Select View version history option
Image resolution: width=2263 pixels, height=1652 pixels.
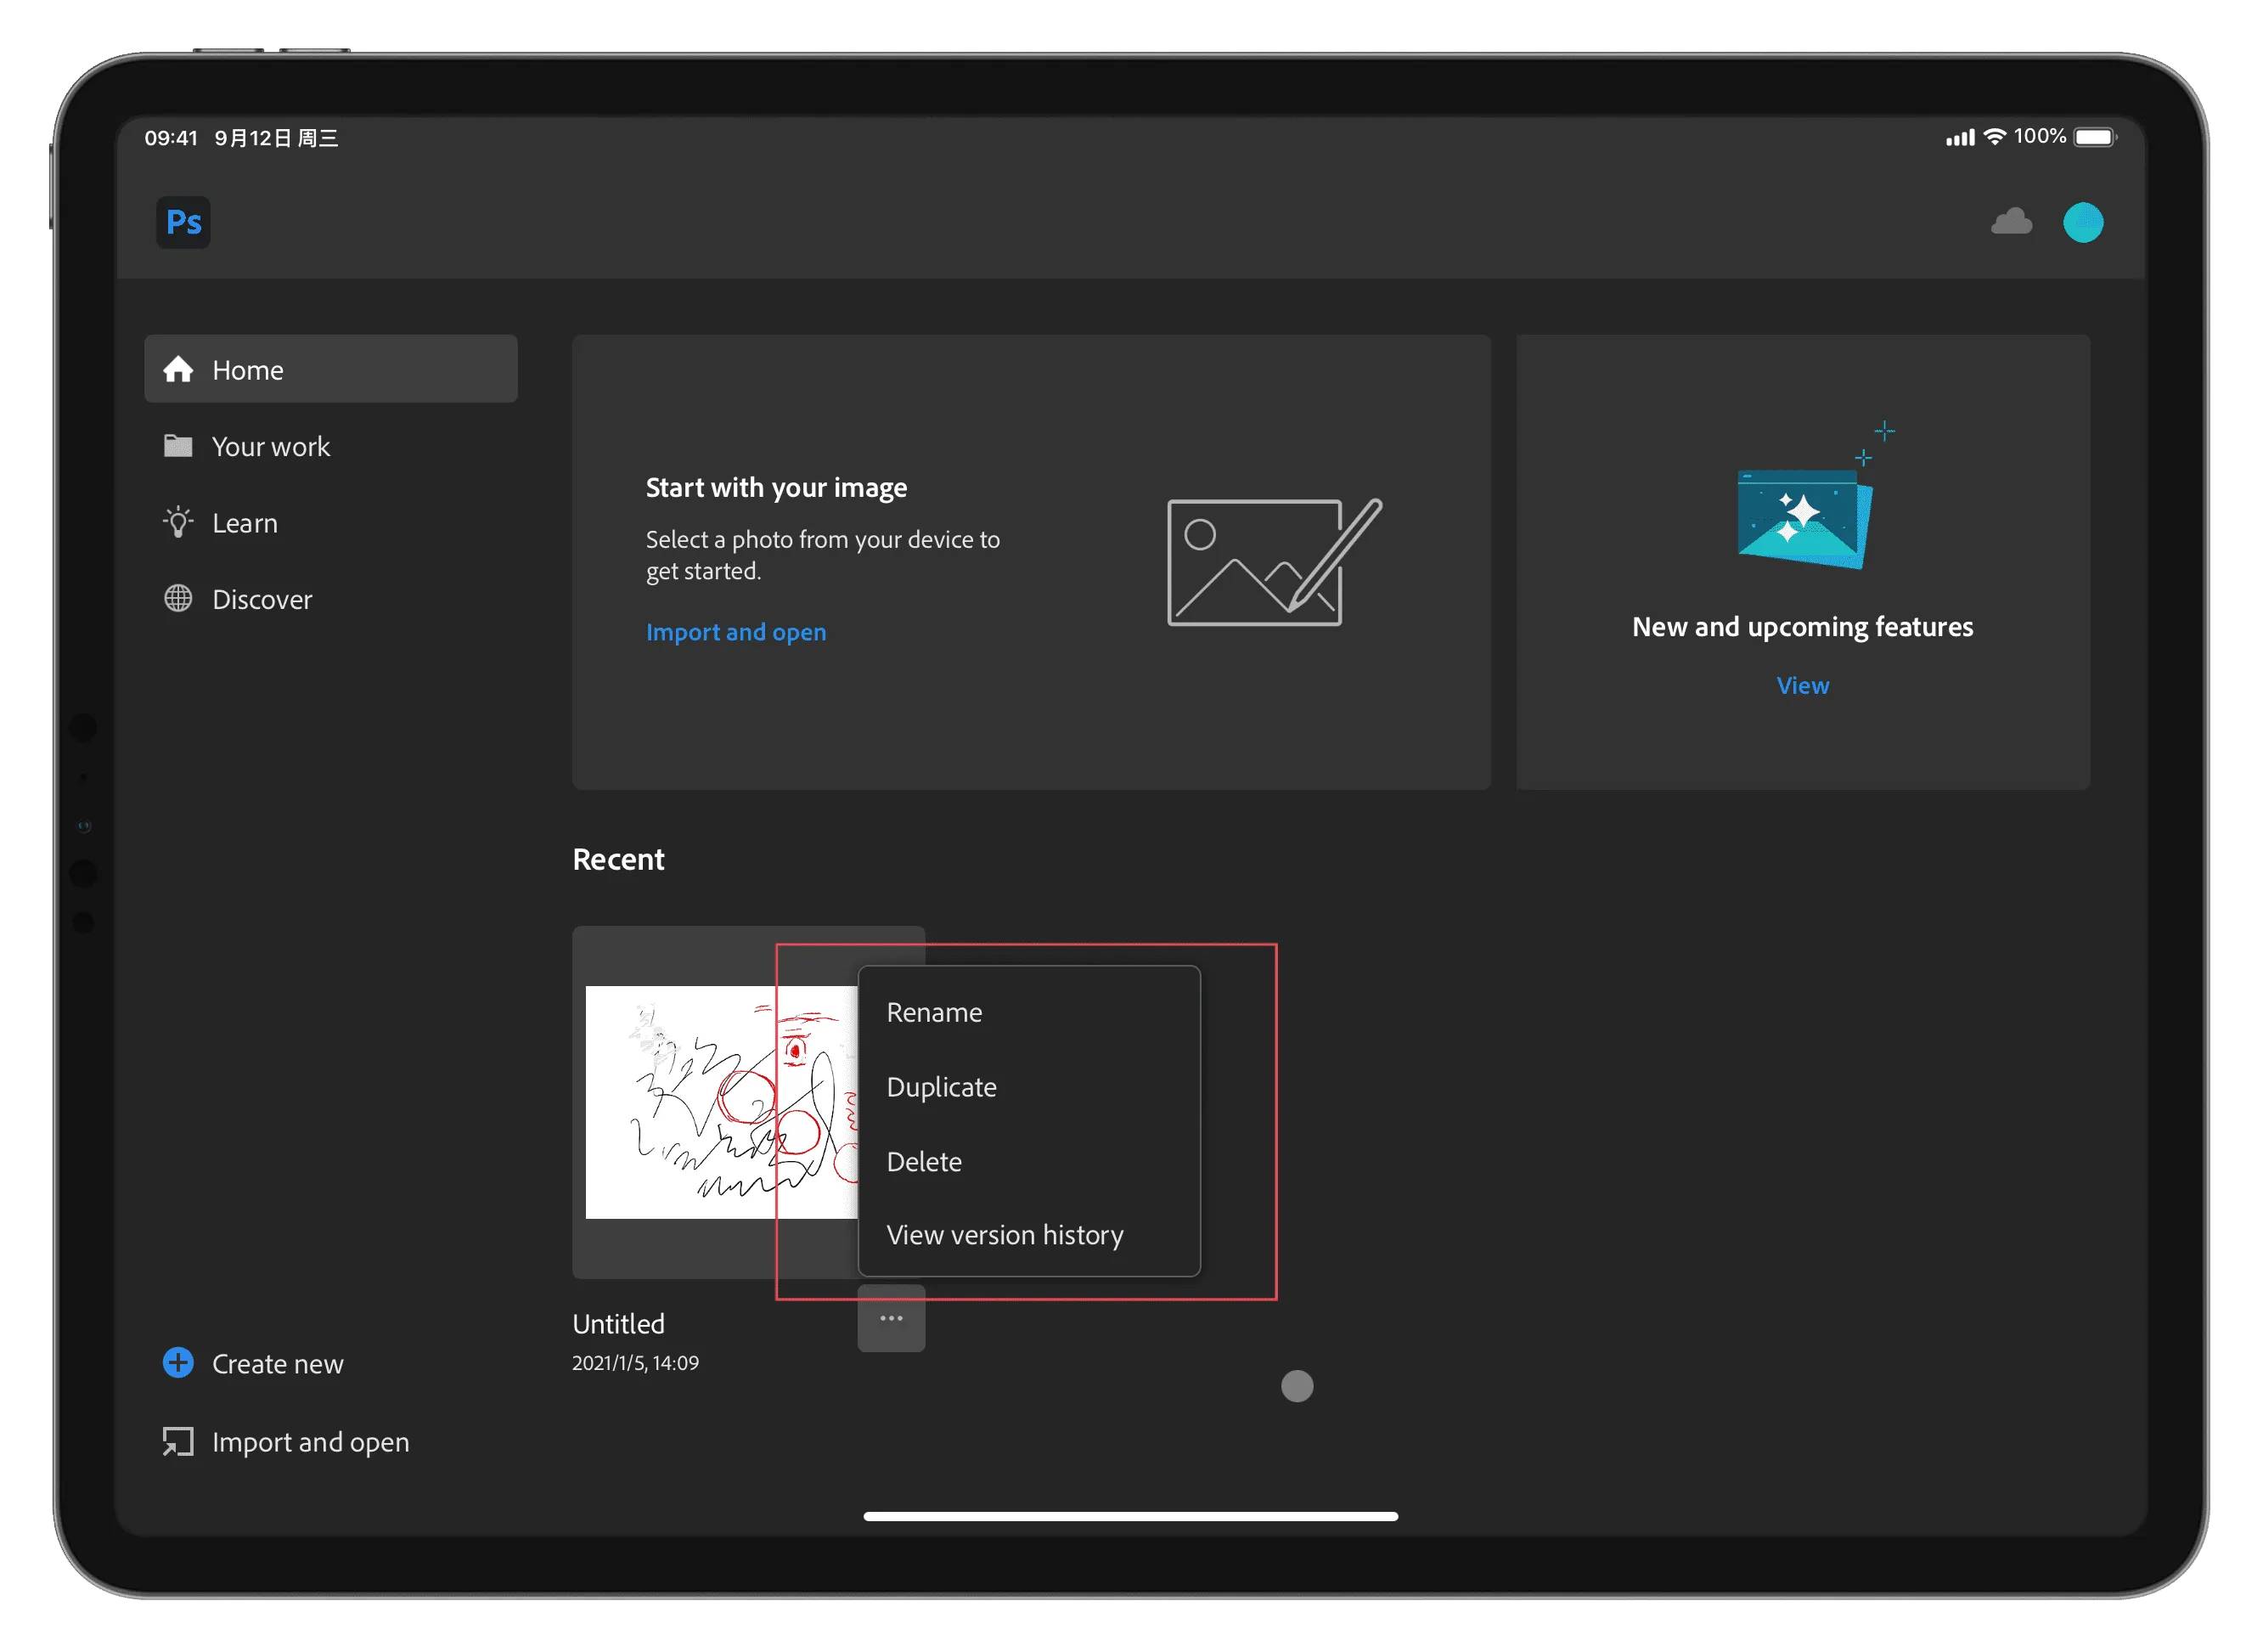(1004, 1235)
